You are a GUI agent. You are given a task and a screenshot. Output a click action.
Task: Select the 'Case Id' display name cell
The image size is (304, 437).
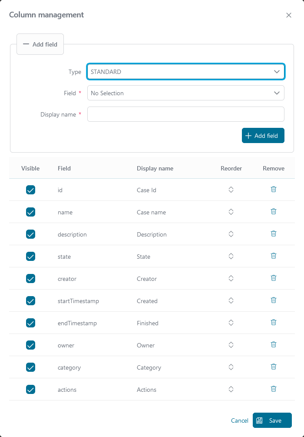tap(146, 190)
